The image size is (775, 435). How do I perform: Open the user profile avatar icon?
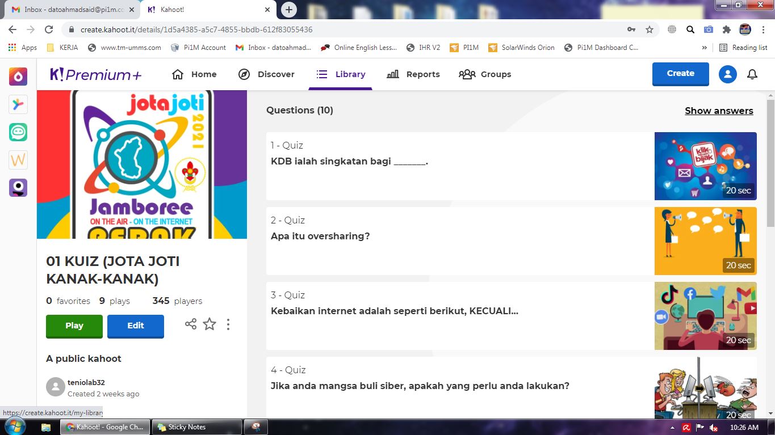[x=727, y=74]
